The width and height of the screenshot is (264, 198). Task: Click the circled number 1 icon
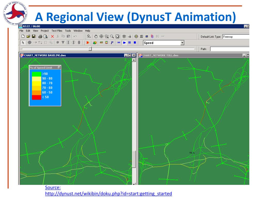136,36
